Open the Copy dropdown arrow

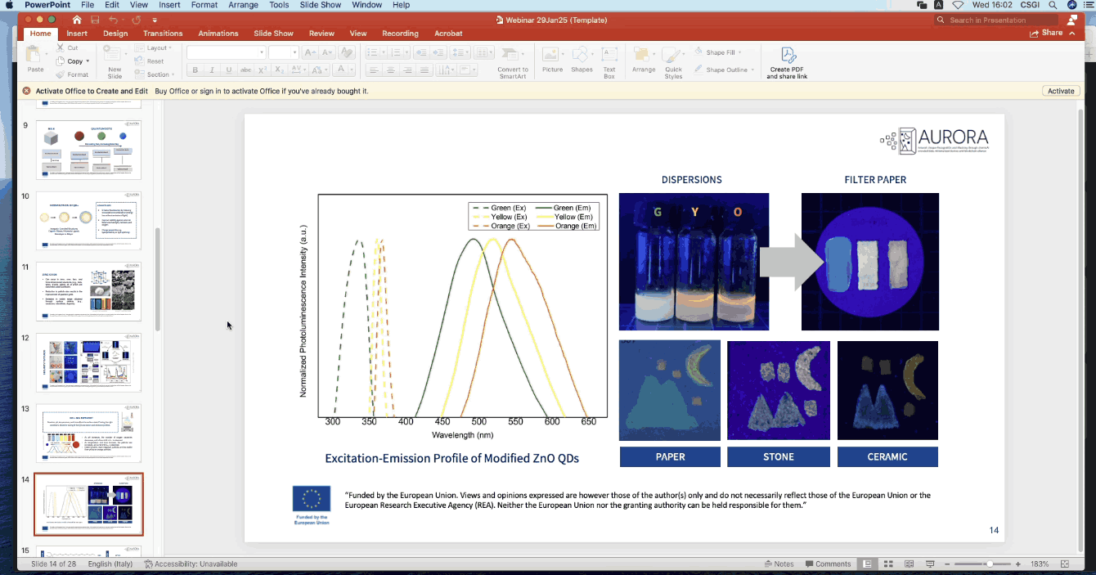(x=88, y=61)
